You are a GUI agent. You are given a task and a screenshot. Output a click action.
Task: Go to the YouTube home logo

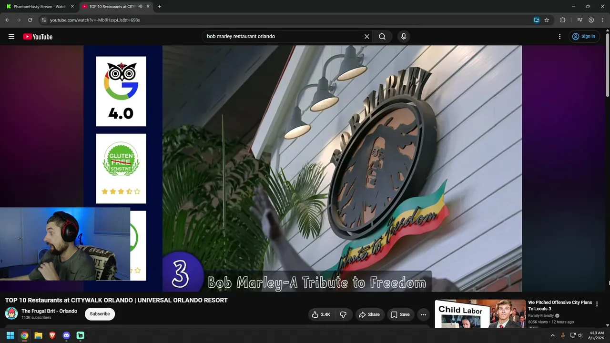coord(38,37)
